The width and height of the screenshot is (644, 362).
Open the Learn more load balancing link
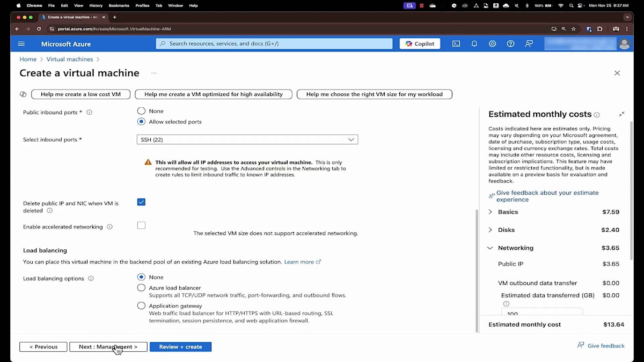[x=303, y=262]
